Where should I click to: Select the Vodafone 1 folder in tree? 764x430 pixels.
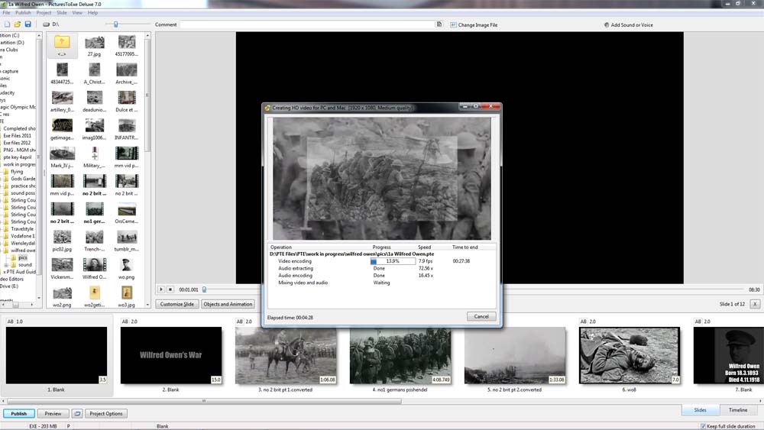[22, 236]
